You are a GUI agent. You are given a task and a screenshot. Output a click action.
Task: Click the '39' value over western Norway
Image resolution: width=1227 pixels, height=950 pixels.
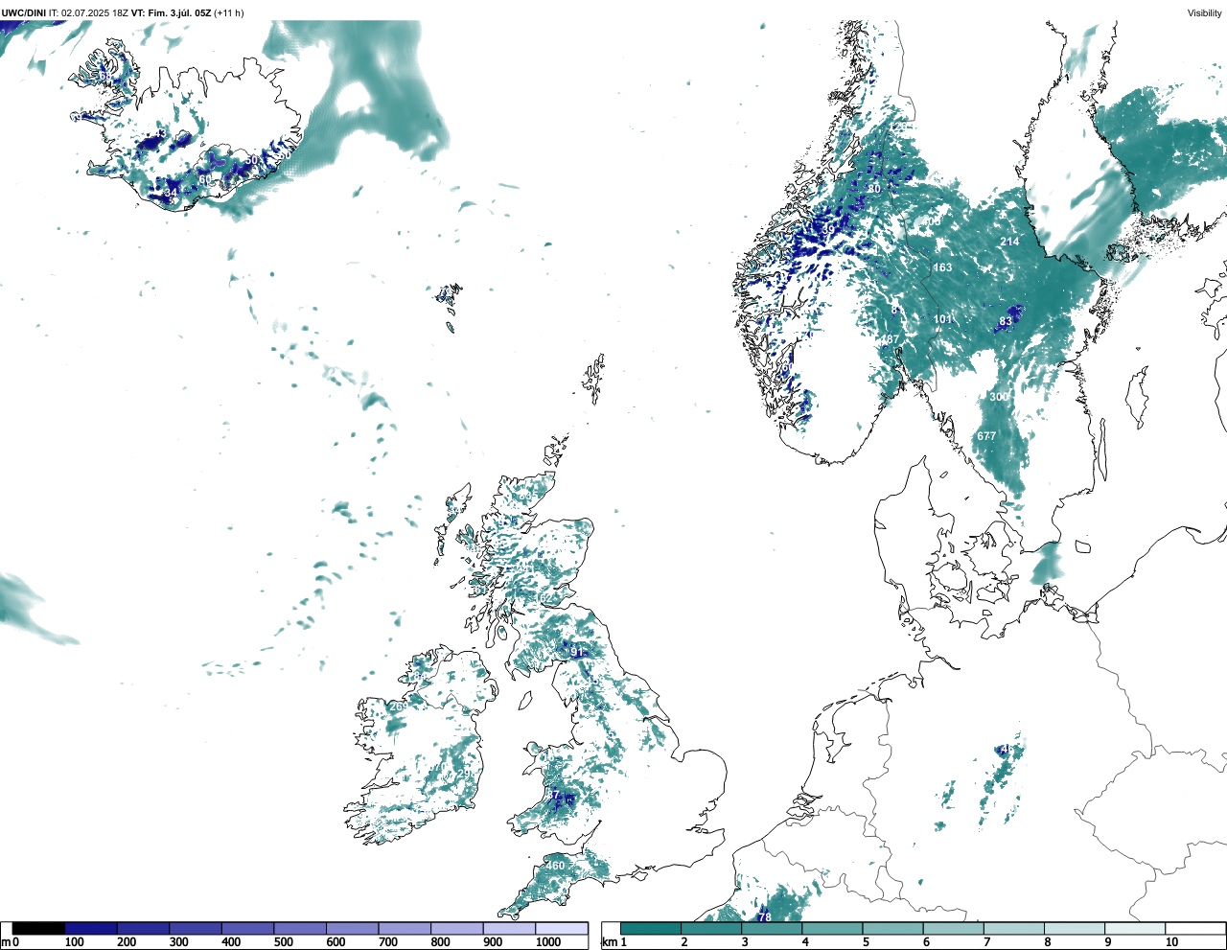tap(828, 230)
